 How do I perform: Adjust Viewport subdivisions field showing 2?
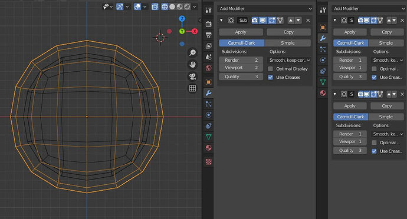[x=241, y=68]
